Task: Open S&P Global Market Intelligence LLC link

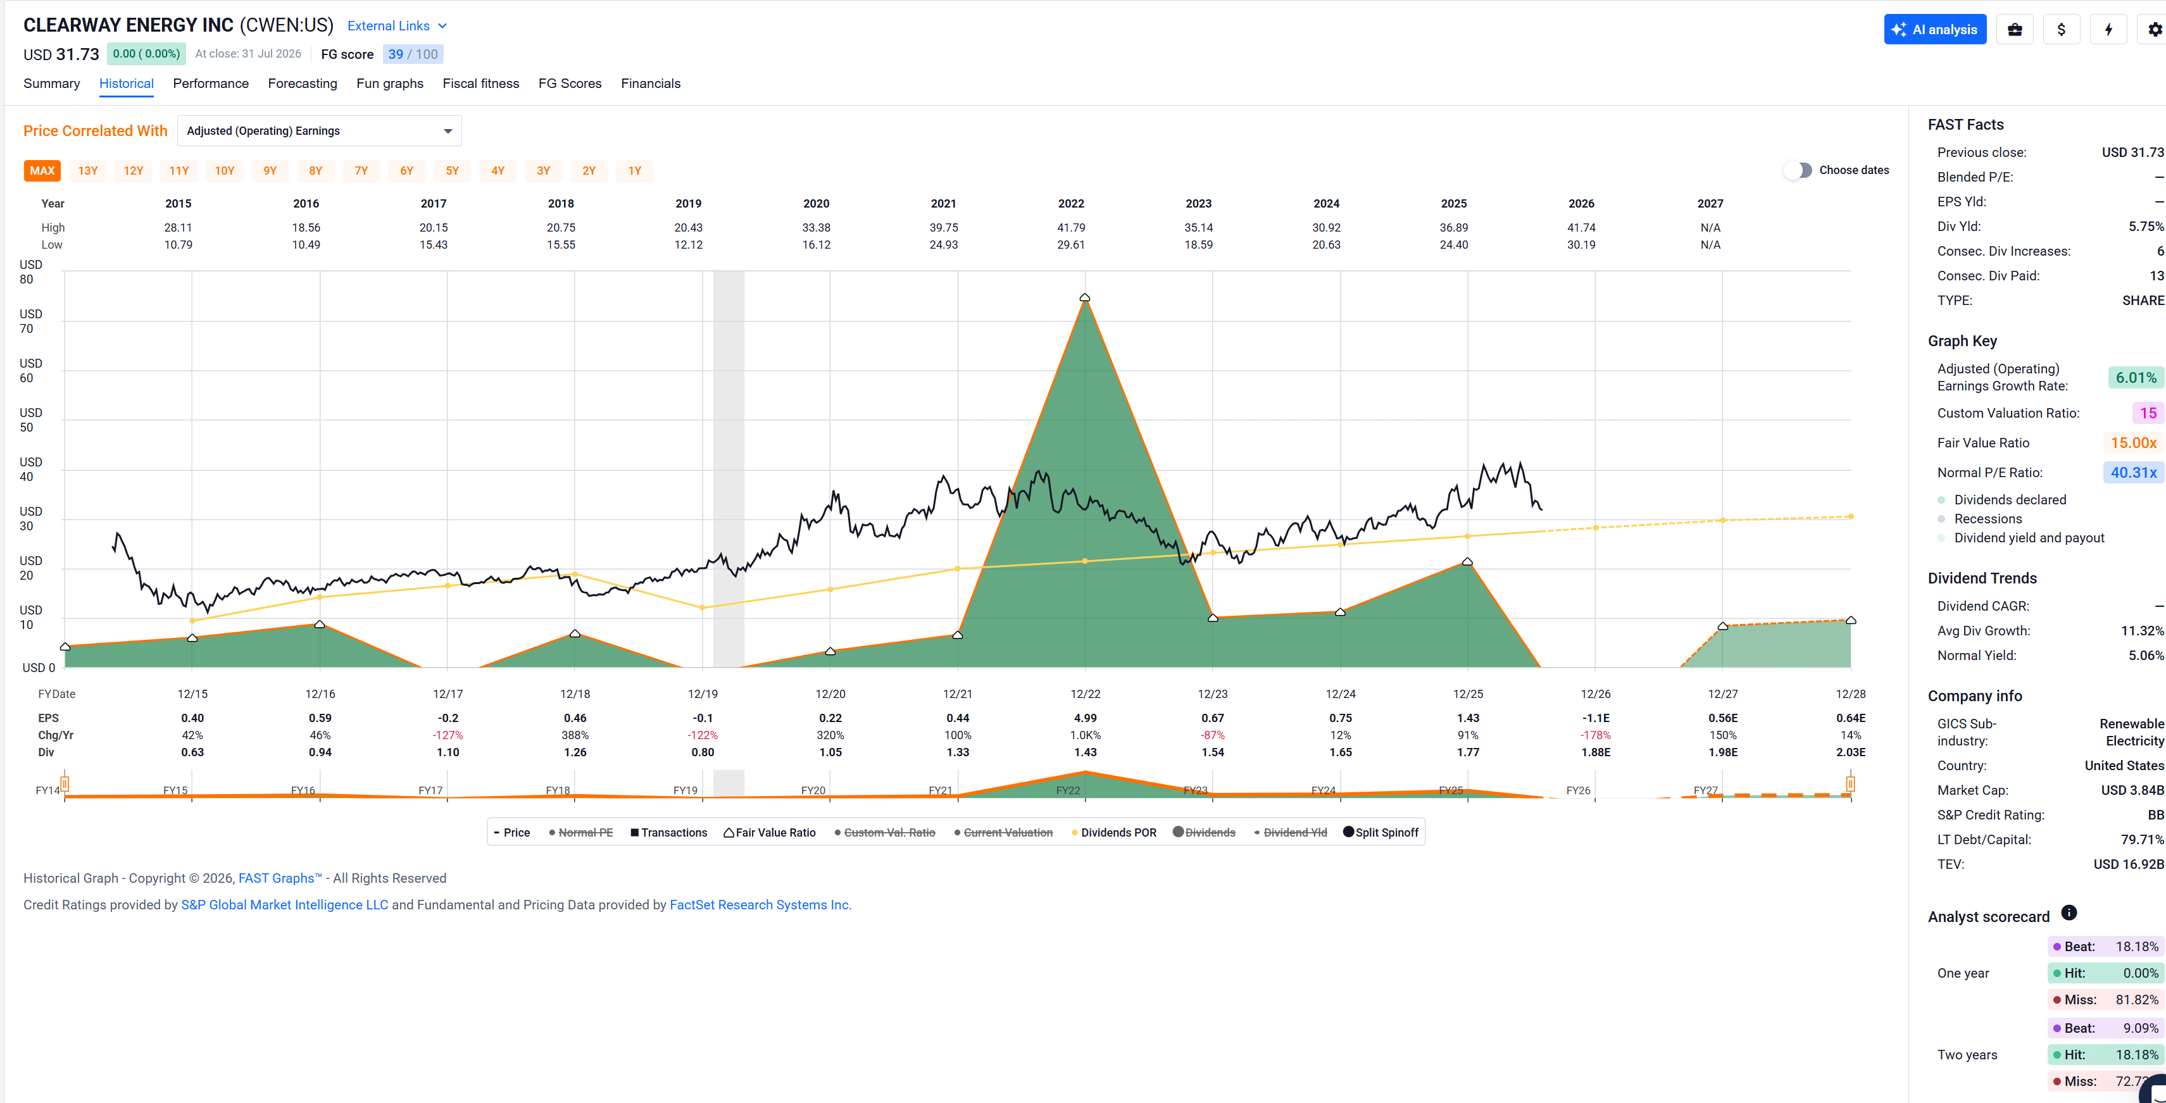Action: (x=285, y=904)
